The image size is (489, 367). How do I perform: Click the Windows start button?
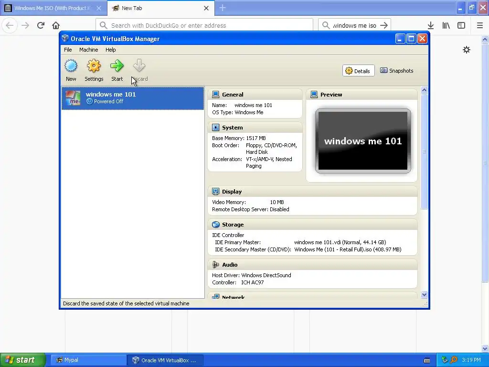[22, 360]
